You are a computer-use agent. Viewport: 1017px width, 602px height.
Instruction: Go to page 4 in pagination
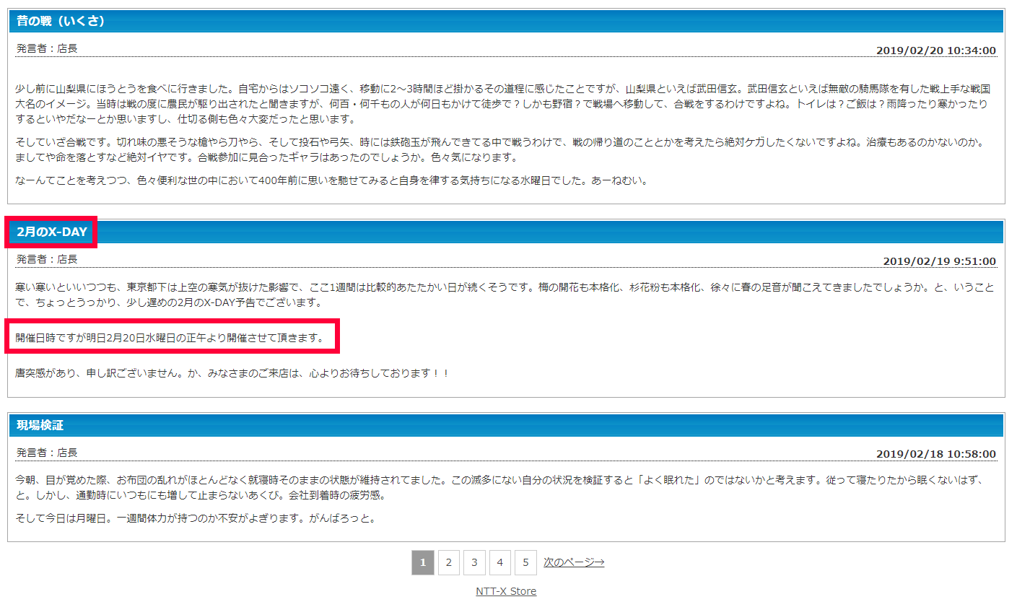coord(500,562)
